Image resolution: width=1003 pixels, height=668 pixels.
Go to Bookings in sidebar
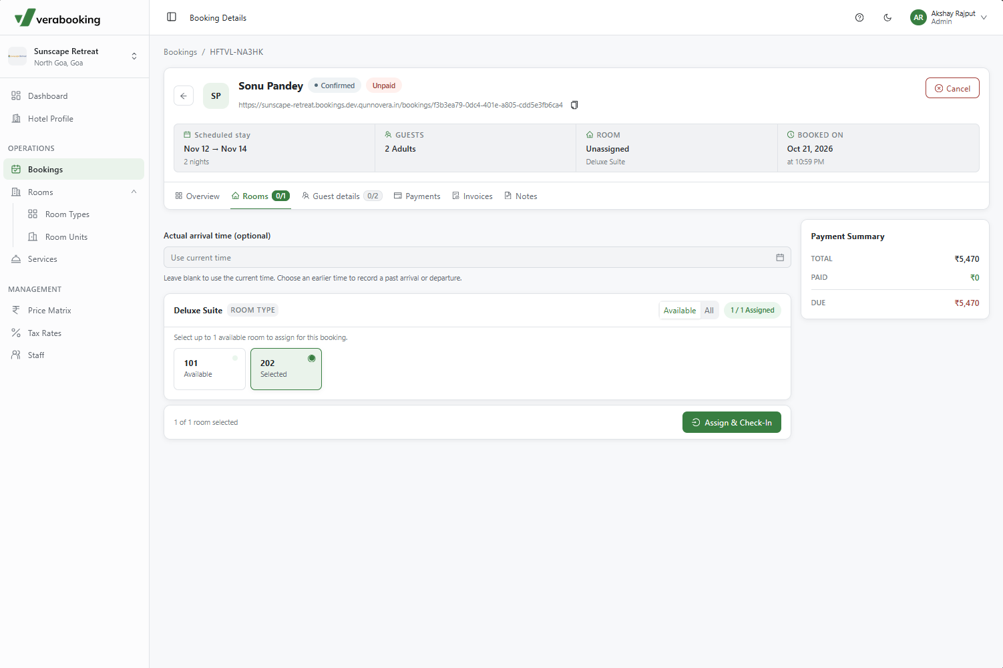73,169
